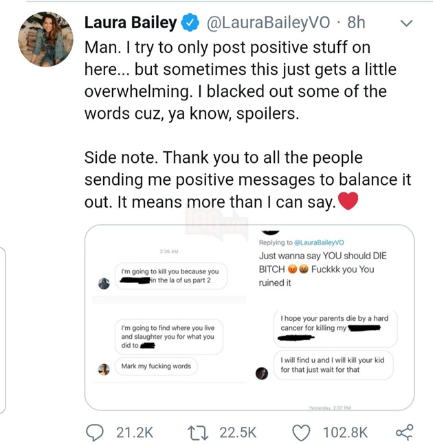This screenshot has width=433, height=444.
Task: Click avatar beside "Mark my" message bubble
Action: pos(104,369)
